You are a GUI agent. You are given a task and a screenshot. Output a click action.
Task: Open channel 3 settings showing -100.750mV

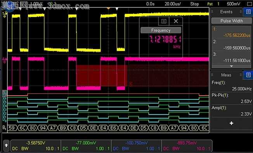(136, 146)
